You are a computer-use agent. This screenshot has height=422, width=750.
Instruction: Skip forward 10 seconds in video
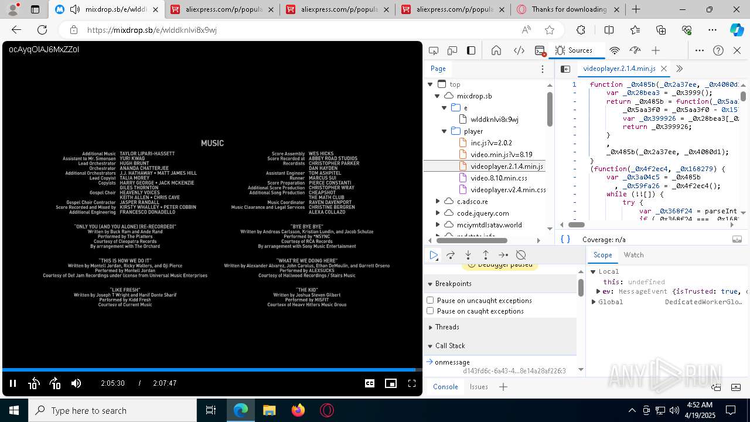click(55, 383)
